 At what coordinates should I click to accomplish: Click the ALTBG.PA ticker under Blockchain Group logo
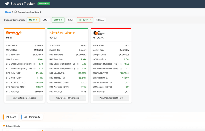98,38
